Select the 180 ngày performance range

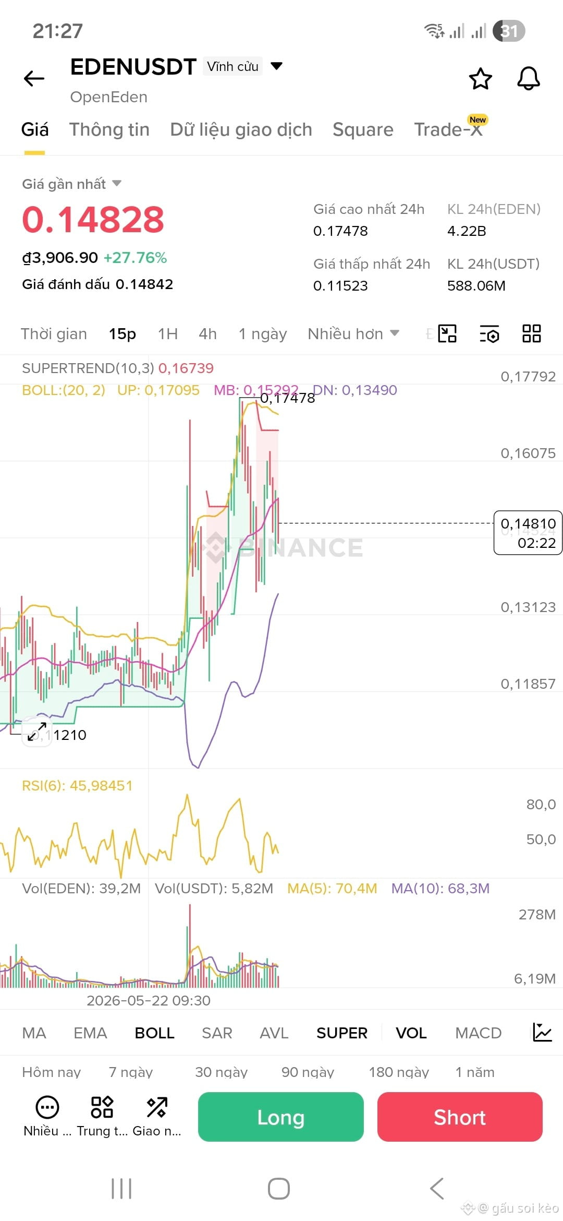point(399,1072)
